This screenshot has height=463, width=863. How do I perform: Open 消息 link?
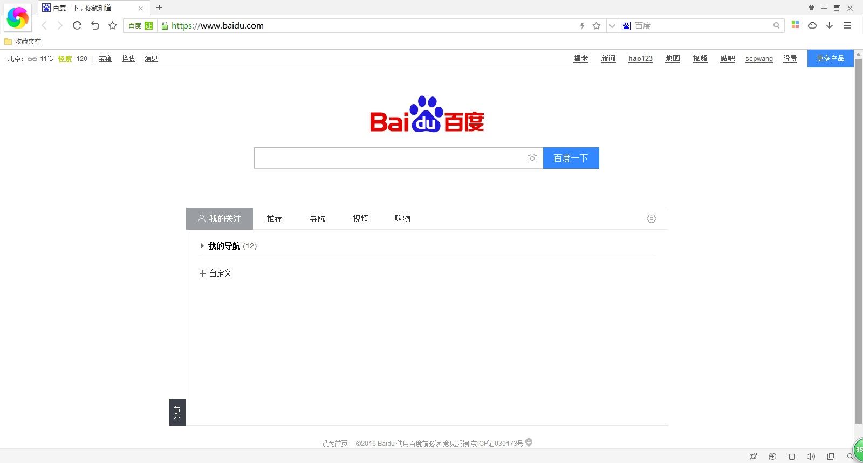pos(151,58)
